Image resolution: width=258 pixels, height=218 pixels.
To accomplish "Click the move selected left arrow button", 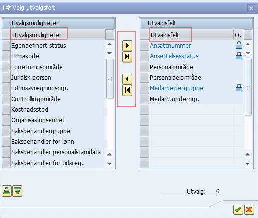I will 127,79.
